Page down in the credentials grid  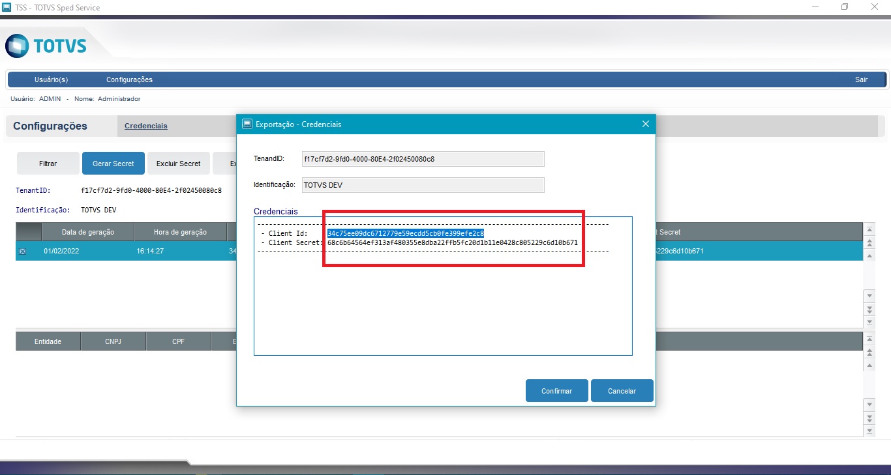point(869,308)
